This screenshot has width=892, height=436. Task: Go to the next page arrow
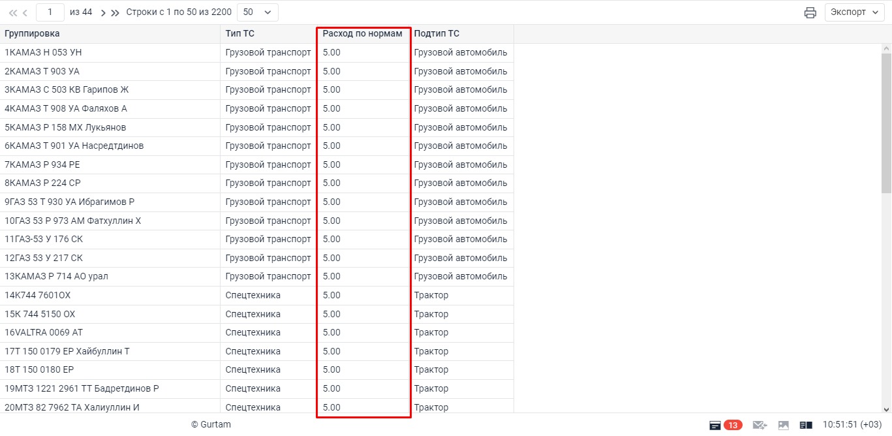tap(103, 12)
